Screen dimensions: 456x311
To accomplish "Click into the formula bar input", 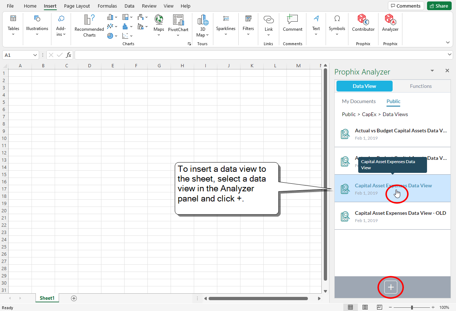I will click(260, 55).
